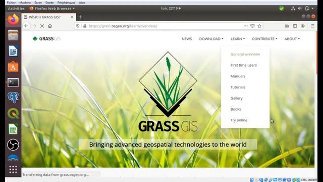The width and height of the screenshot is (323, 182).
Task: Click the network status icon in top bar
Action: coord(293,9)
